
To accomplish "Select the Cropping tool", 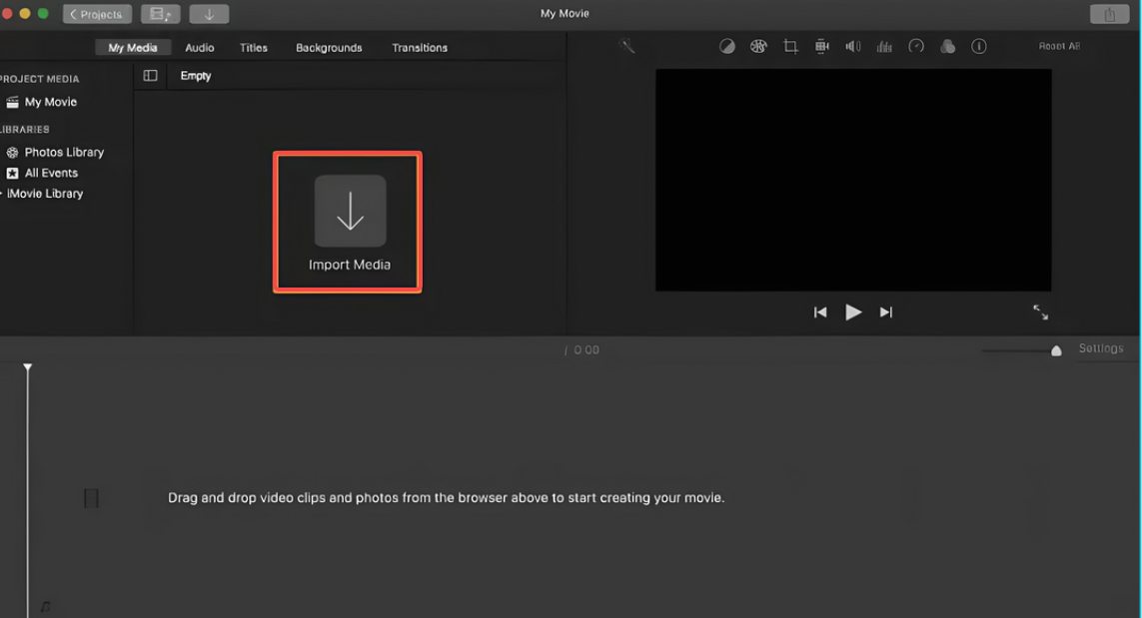I will point(790,46).
